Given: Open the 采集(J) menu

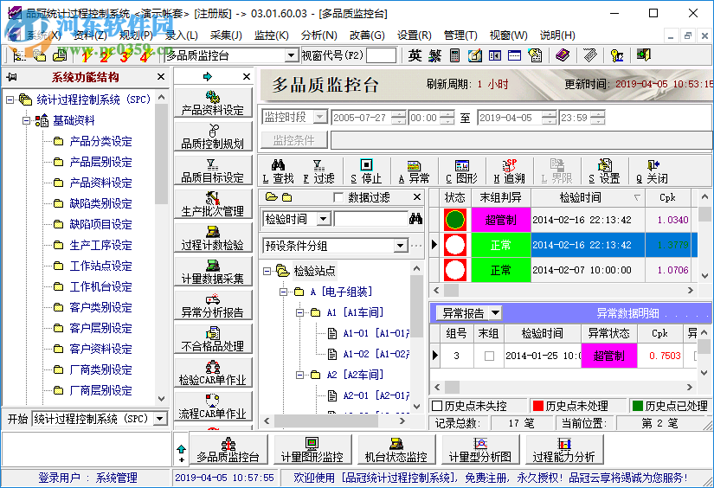Looking at the screenshot, I should pos(226,35).
